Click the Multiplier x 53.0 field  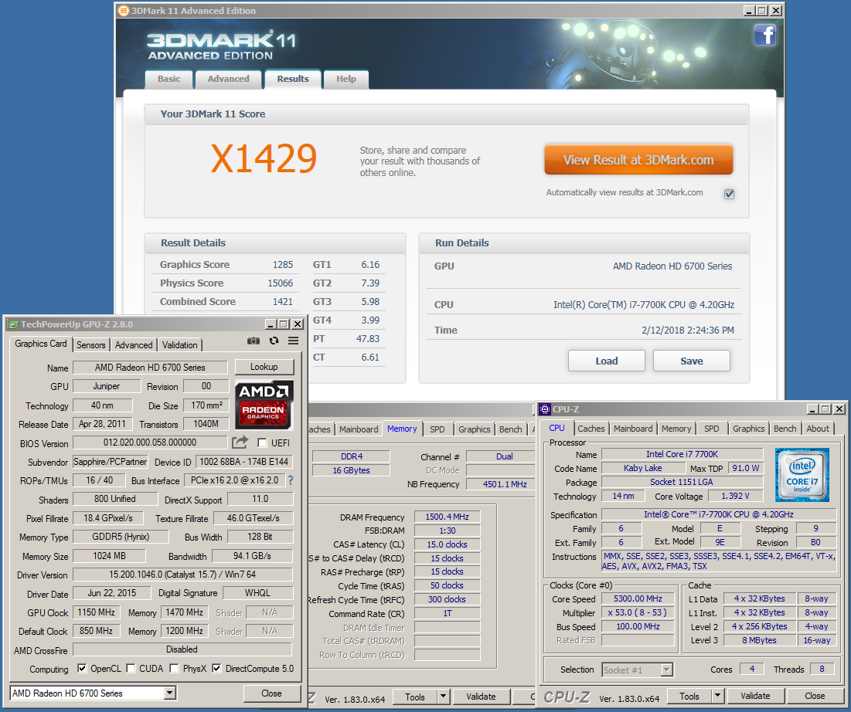(638, 612)
